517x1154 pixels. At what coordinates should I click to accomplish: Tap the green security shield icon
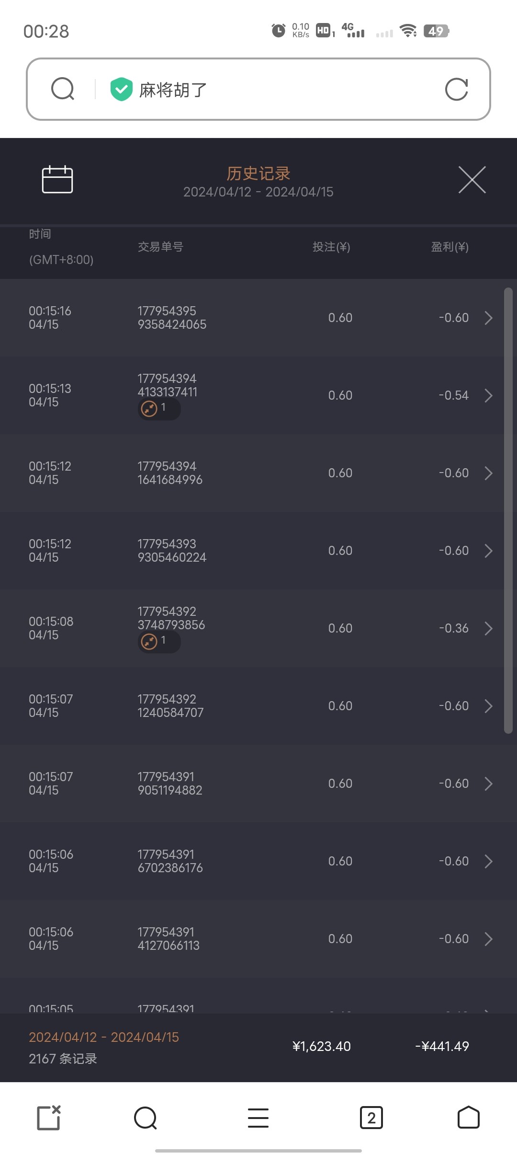[x=121, y=89]
